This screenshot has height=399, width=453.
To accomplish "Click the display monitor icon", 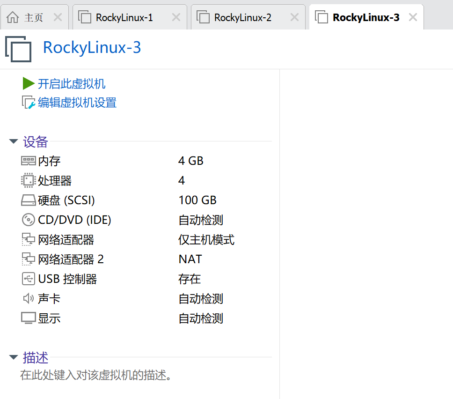I will 28,318.
